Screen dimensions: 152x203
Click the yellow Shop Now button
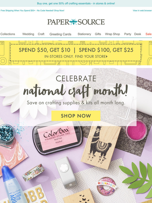(x=76, y=116)
